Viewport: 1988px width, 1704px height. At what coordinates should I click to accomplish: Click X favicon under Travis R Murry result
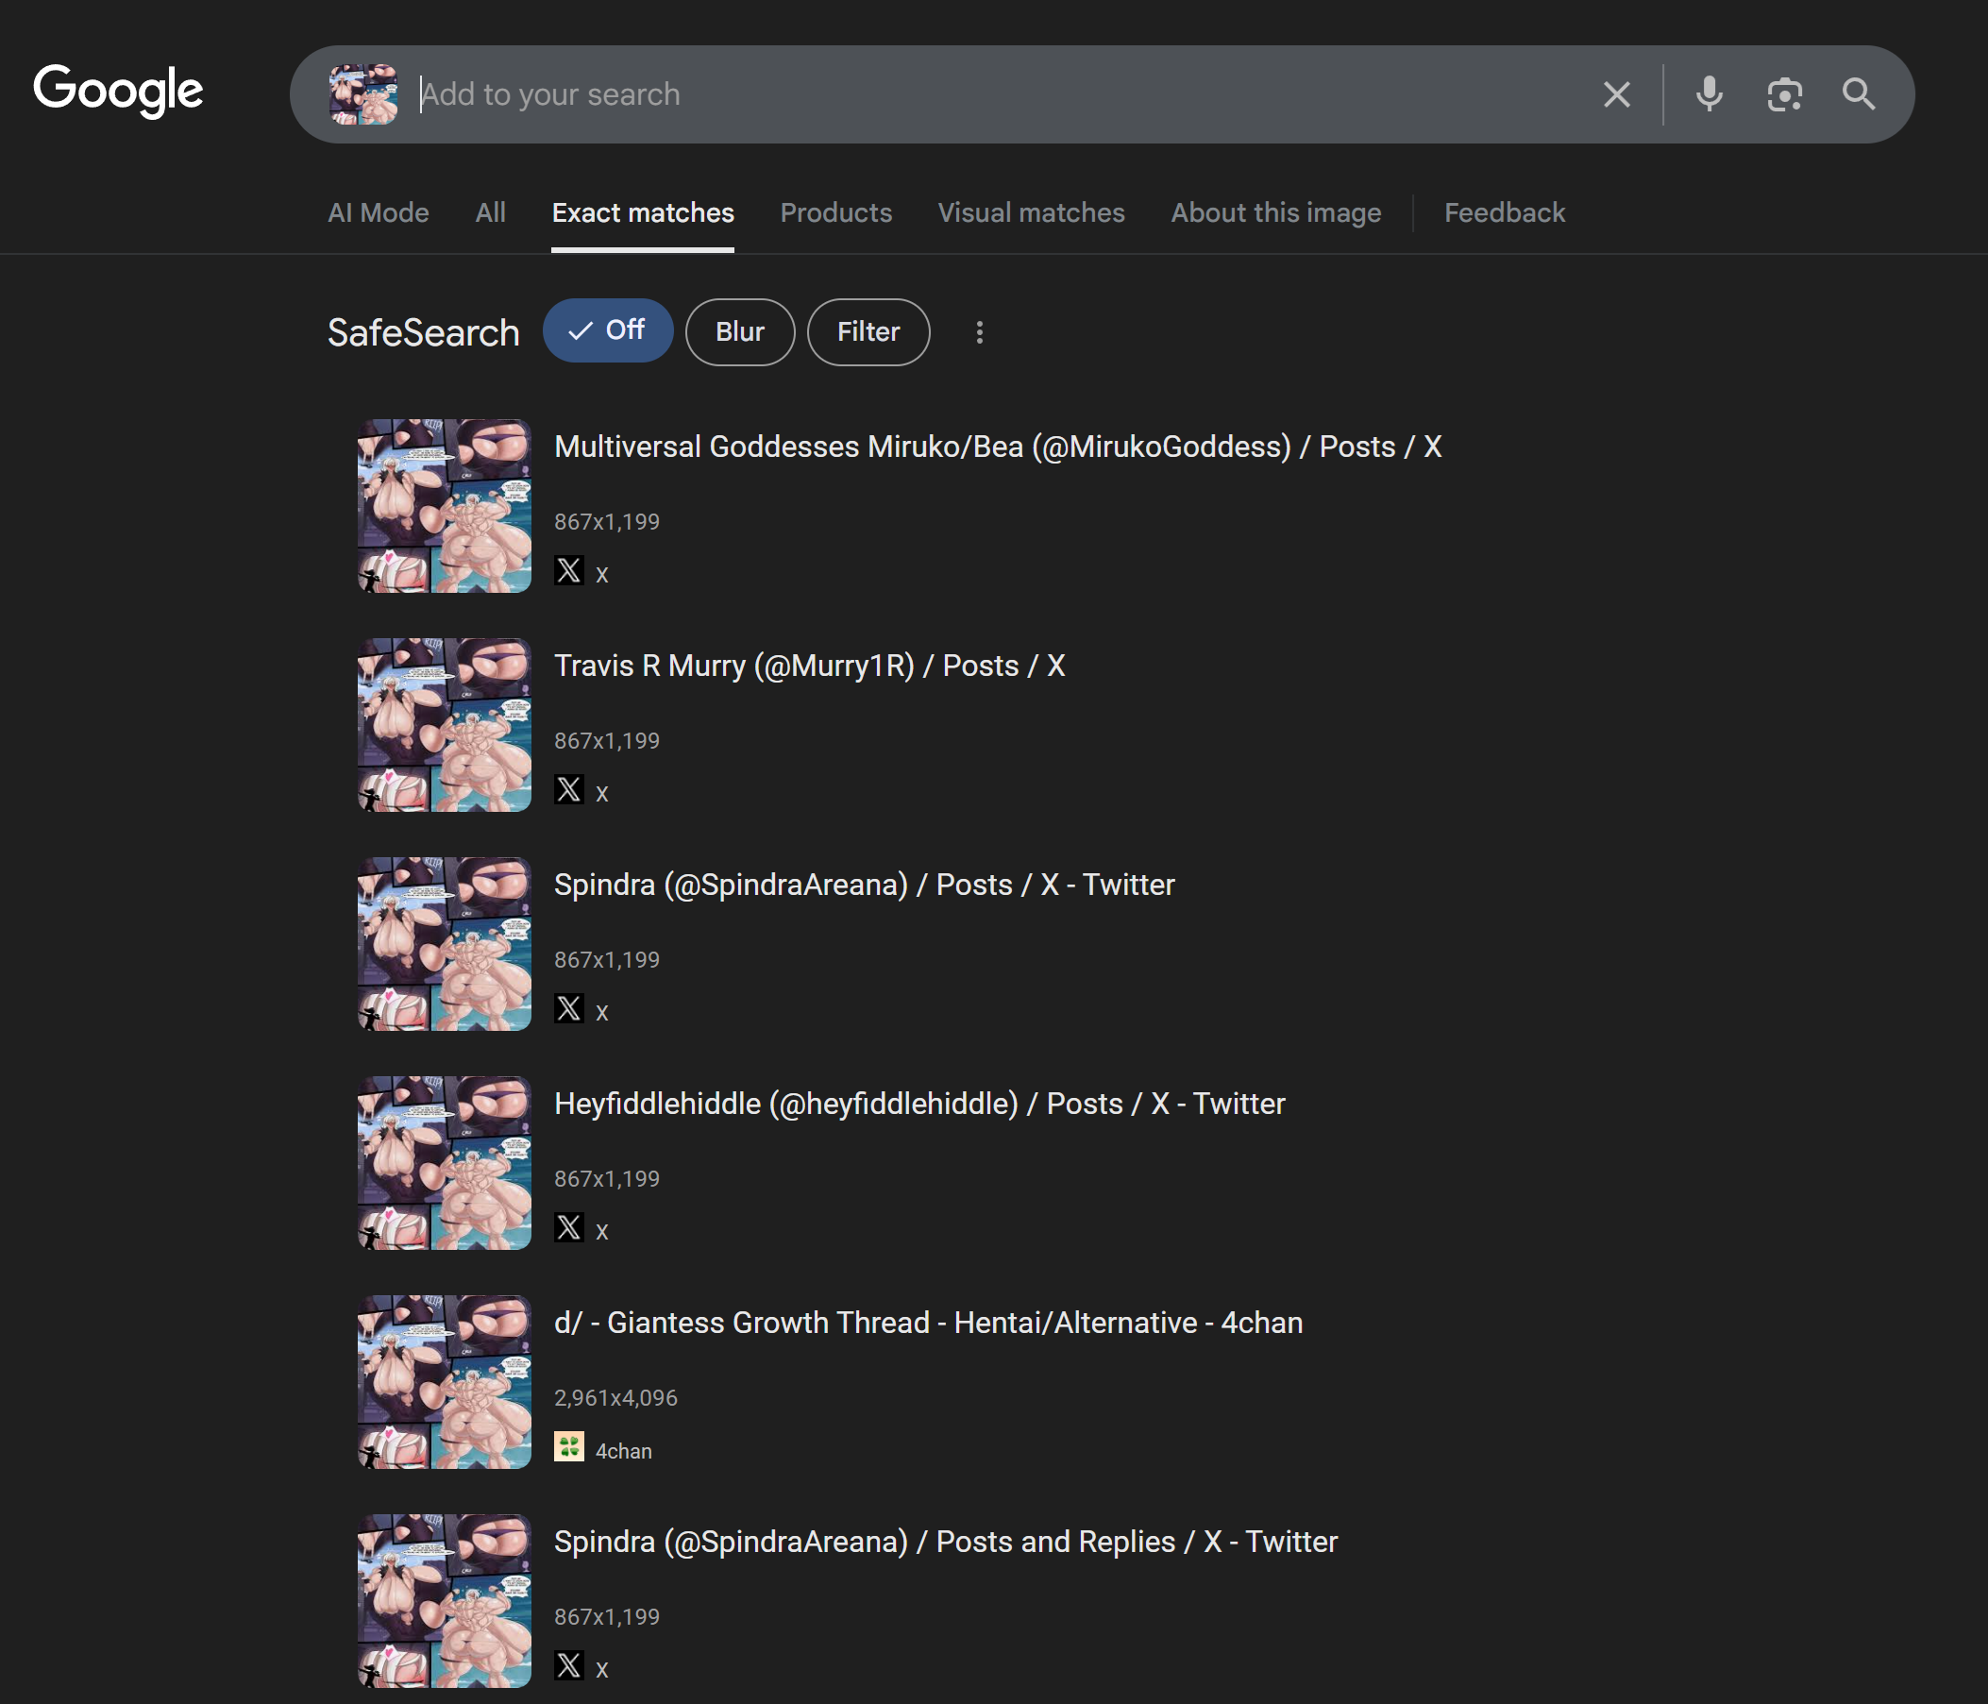569,789
